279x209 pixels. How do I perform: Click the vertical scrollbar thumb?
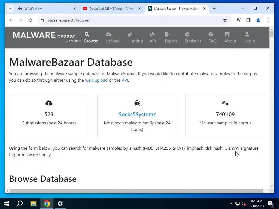tap(272, 34)
